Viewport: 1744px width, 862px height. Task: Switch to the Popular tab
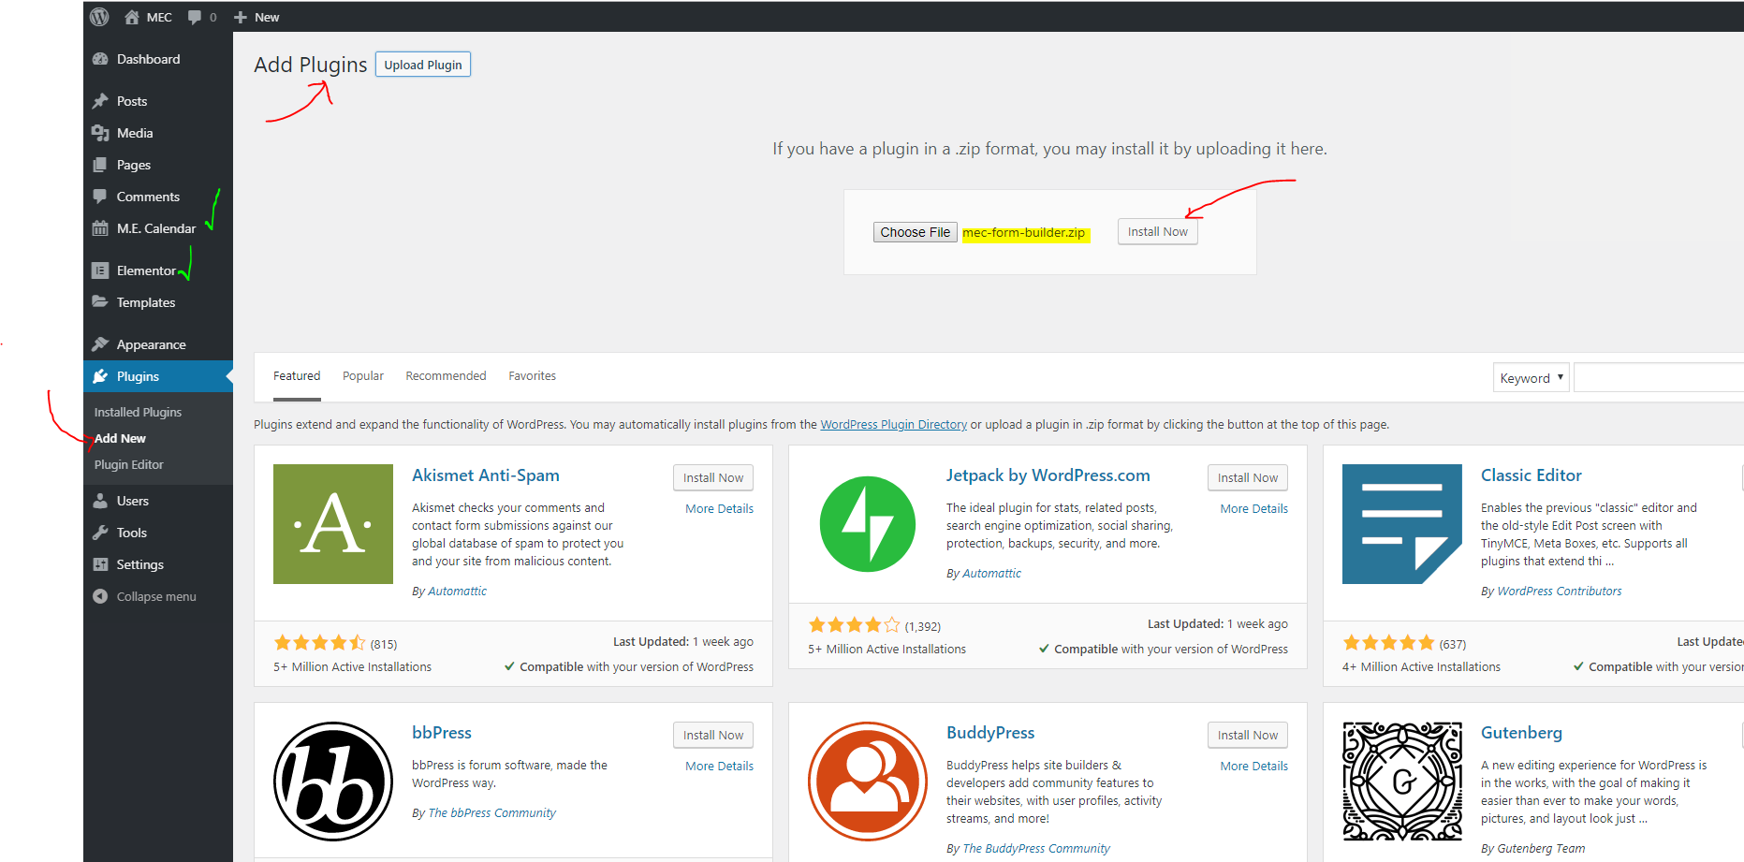click(x=363, y=376)
